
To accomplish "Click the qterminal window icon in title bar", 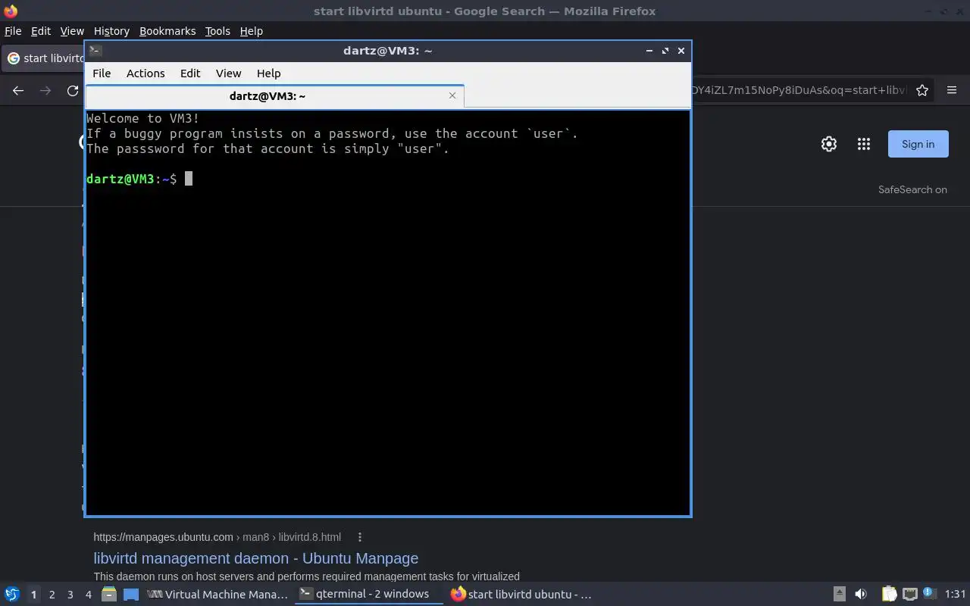I will point(95,51).
